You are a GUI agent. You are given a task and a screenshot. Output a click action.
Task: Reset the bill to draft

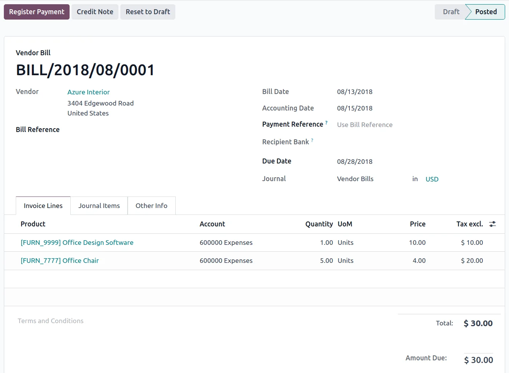(x=148, y=12)
